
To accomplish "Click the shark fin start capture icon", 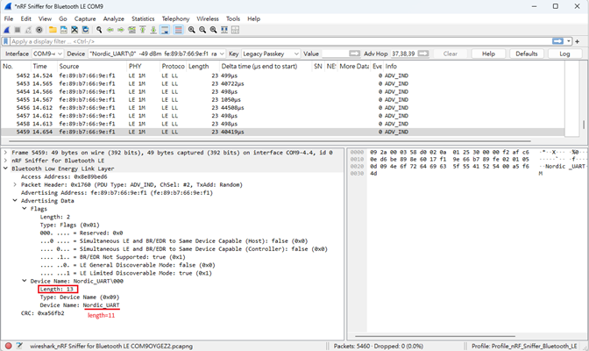I will [x=6, y=29].
